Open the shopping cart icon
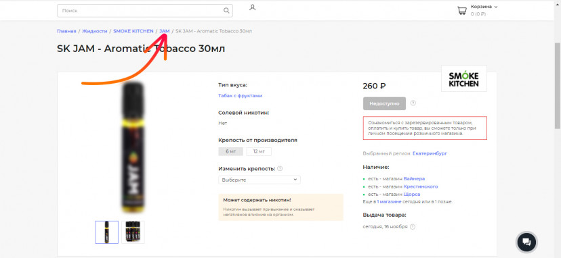This screenshot has height=258, width=561. tap(462, 10)
